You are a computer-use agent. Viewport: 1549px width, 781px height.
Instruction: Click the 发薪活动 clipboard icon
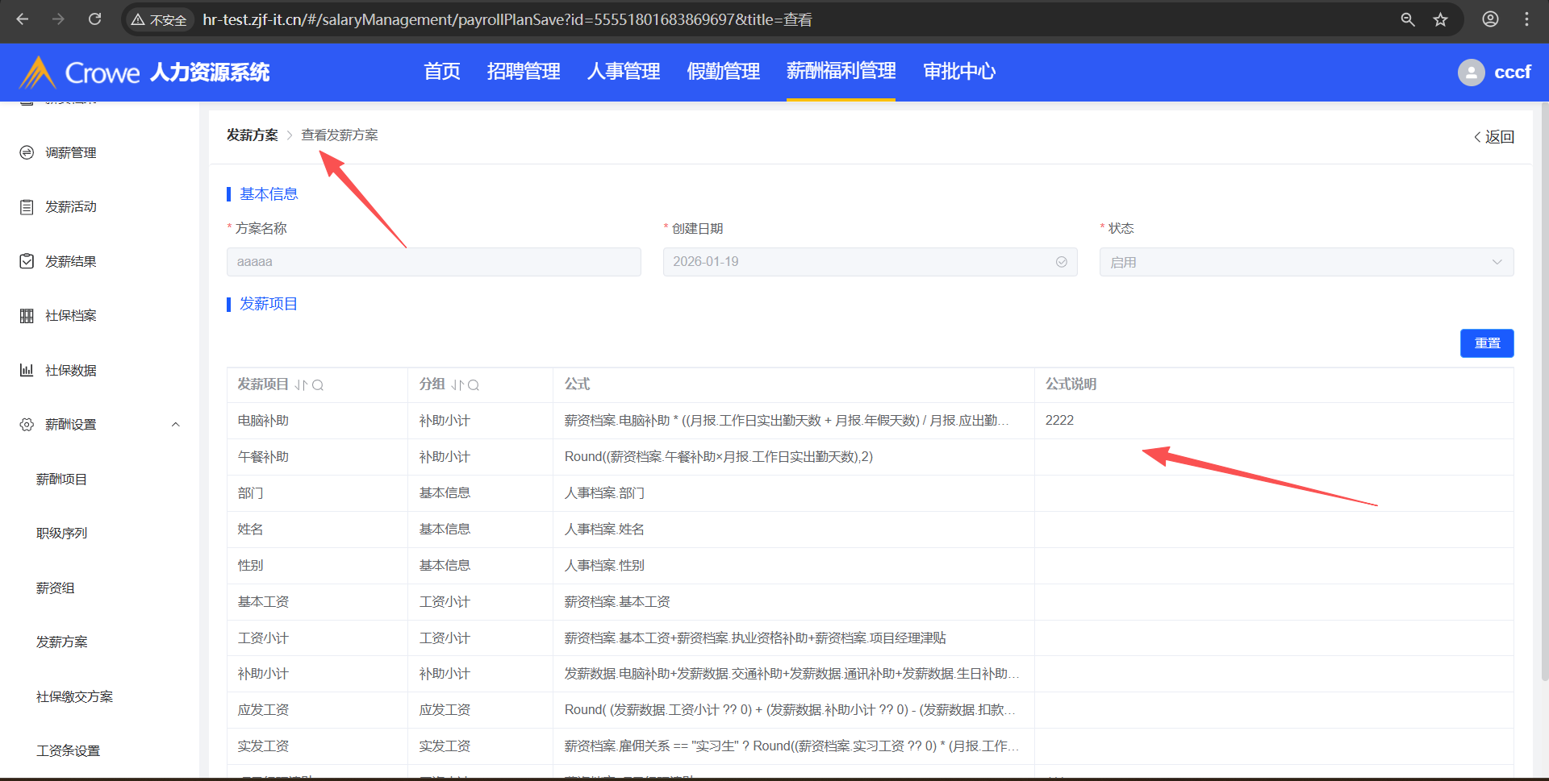pyautogui.click(x=27, y=207)
